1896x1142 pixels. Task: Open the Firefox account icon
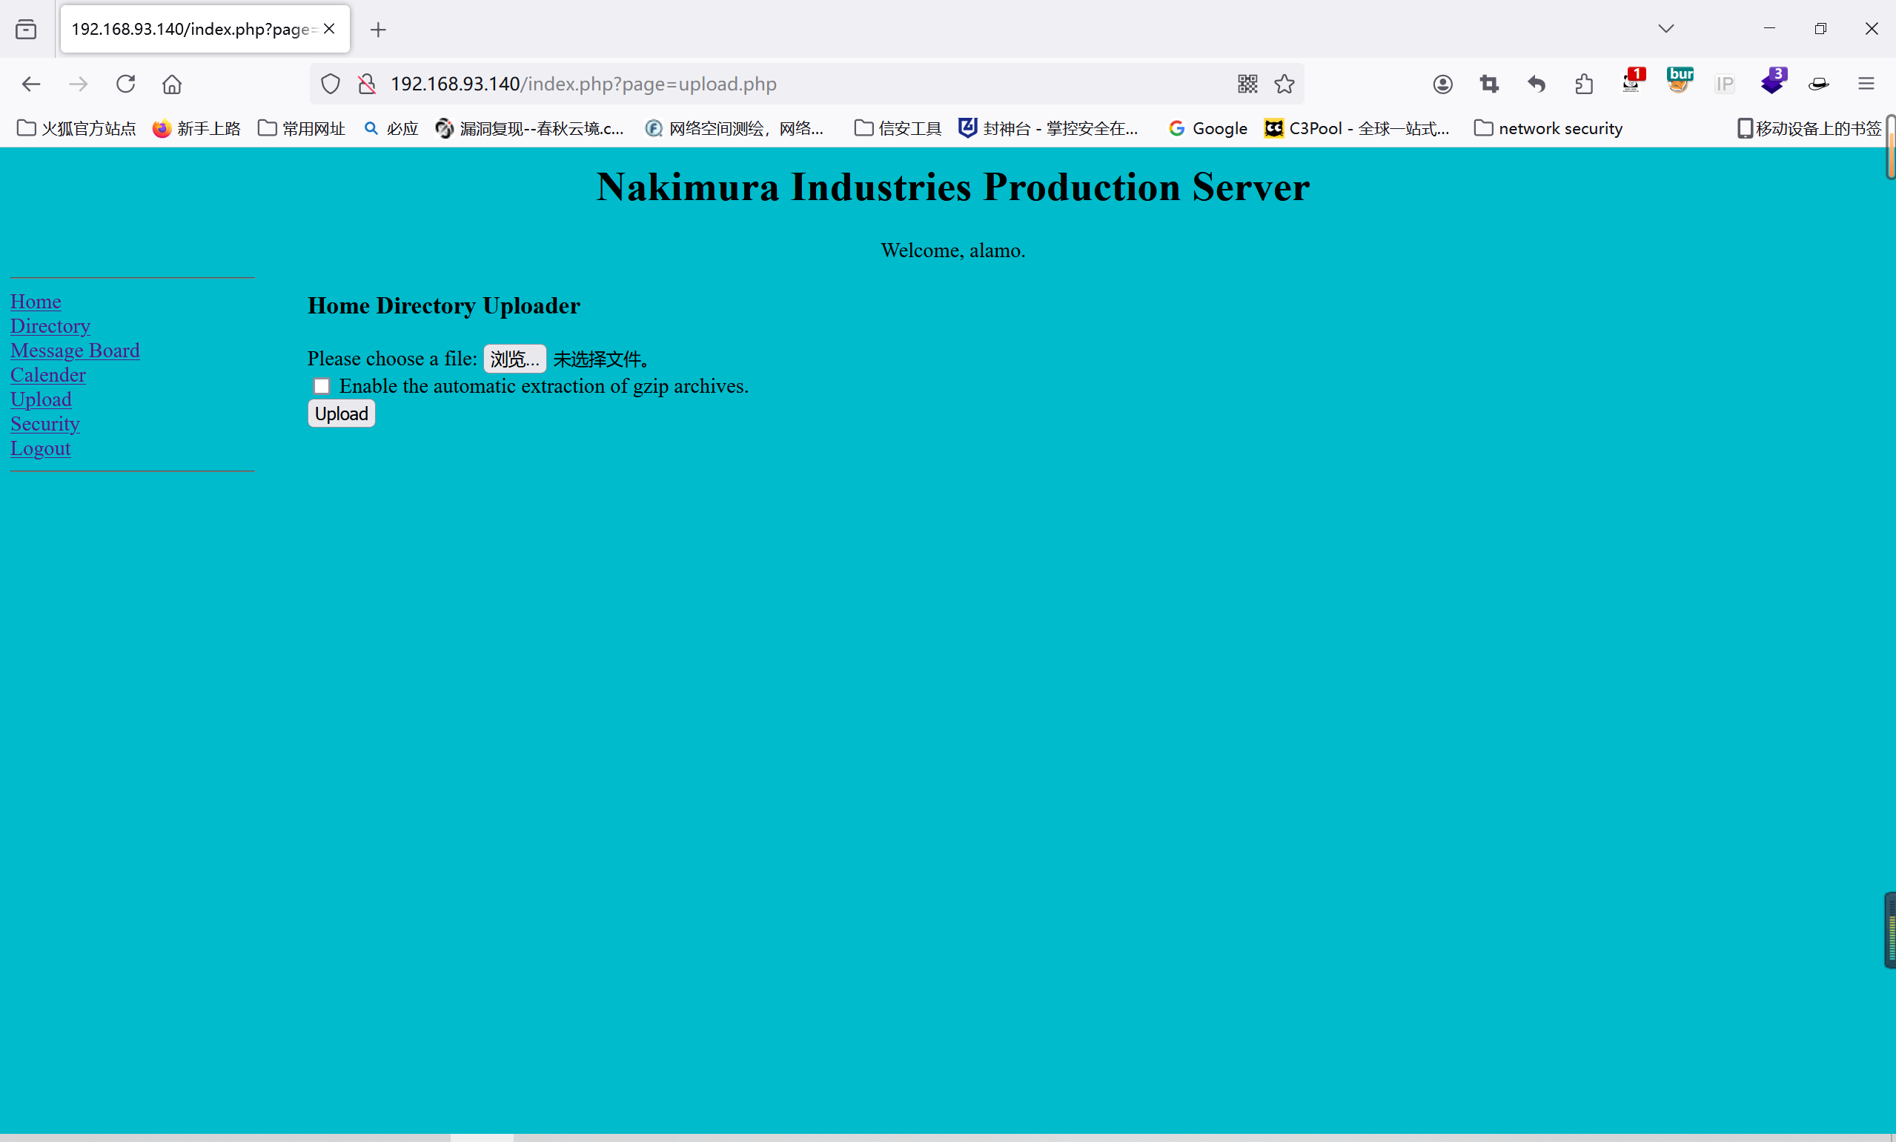1443,84
